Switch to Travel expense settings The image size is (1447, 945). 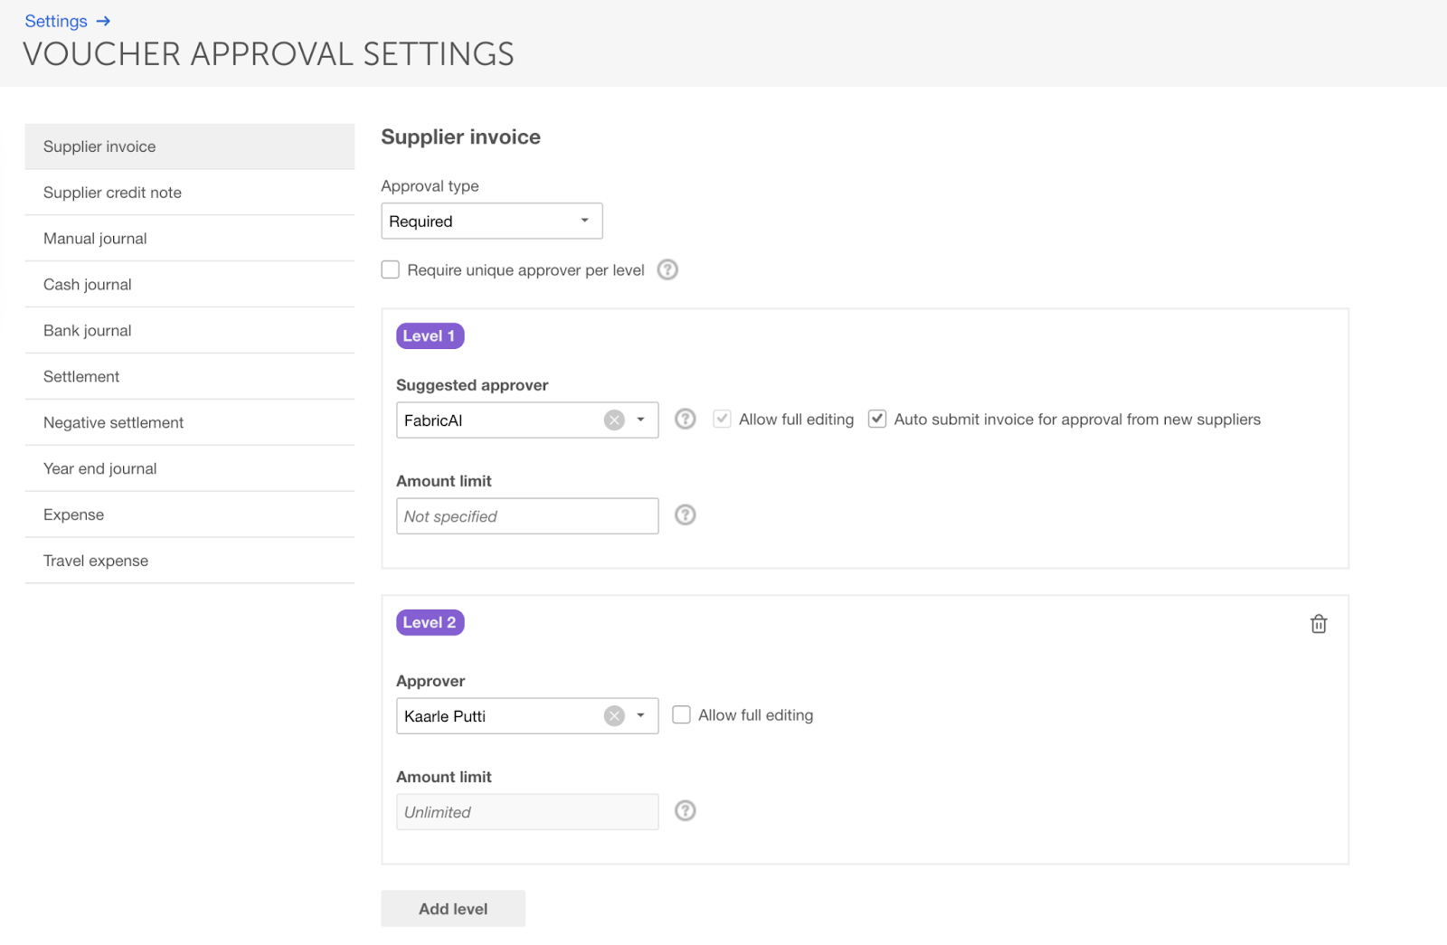96,561
